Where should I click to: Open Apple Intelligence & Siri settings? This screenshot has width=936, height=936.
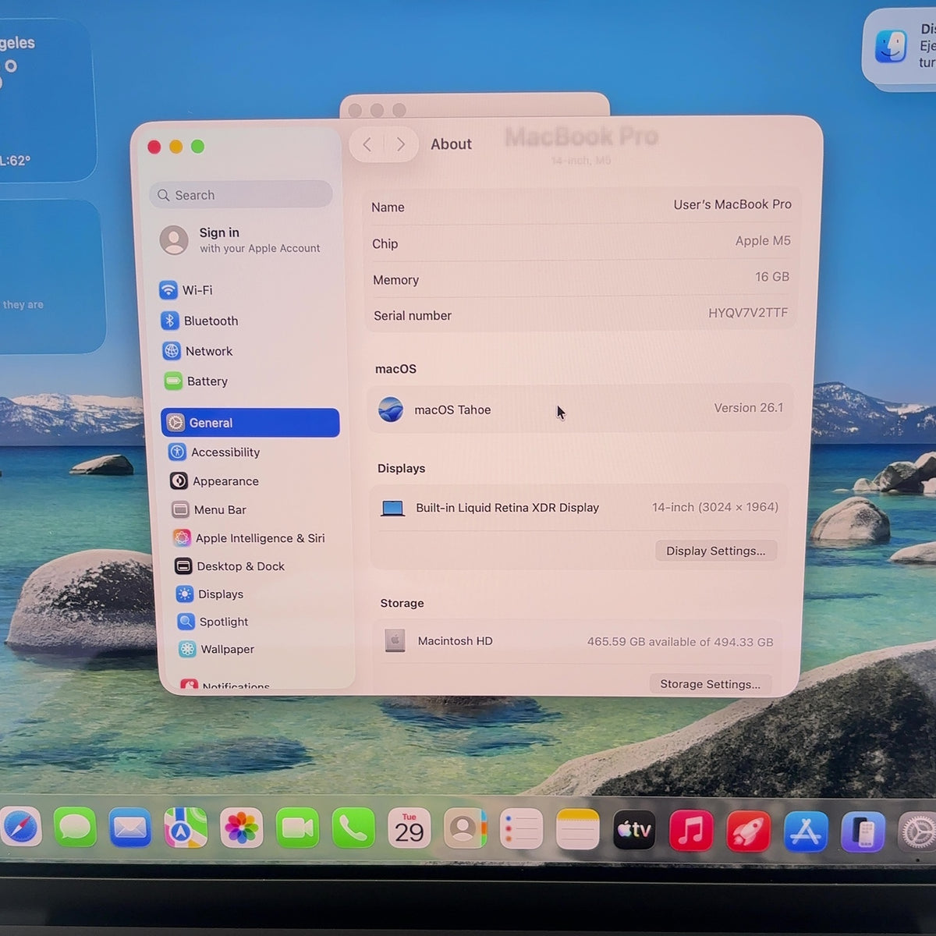(250, 538)
